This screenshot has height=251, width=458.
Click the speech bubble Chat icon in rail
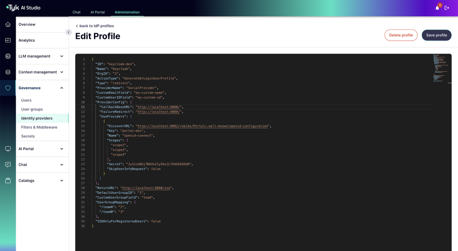tap(8, 164)
